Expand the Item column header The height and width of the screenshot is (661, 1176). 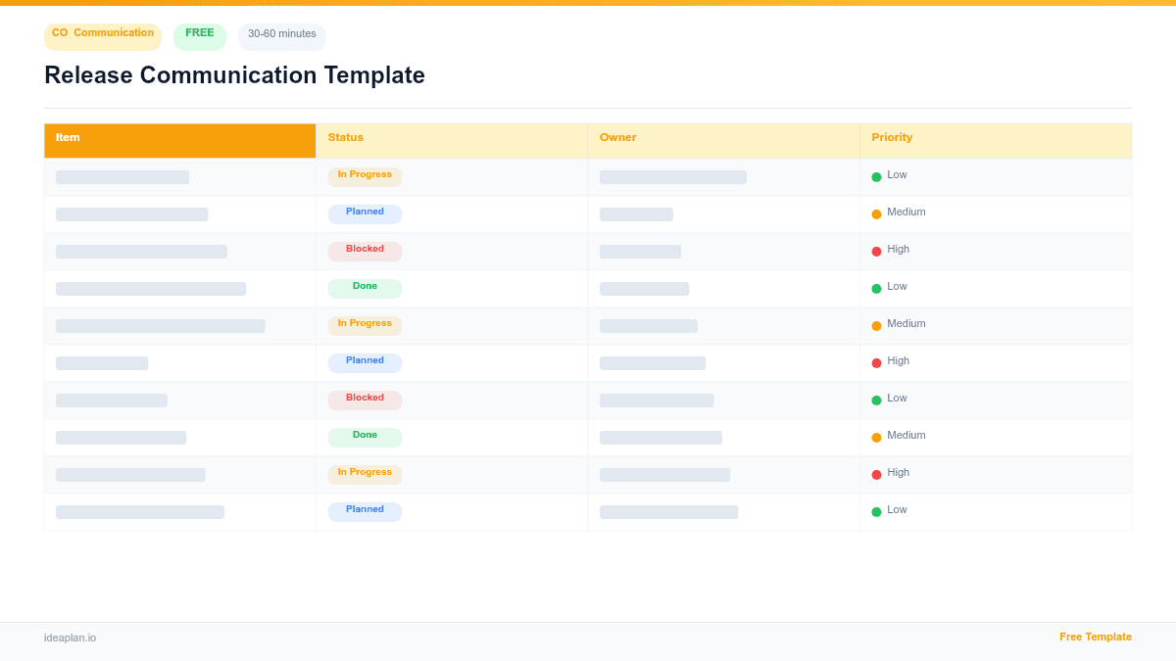coord(68,137)
